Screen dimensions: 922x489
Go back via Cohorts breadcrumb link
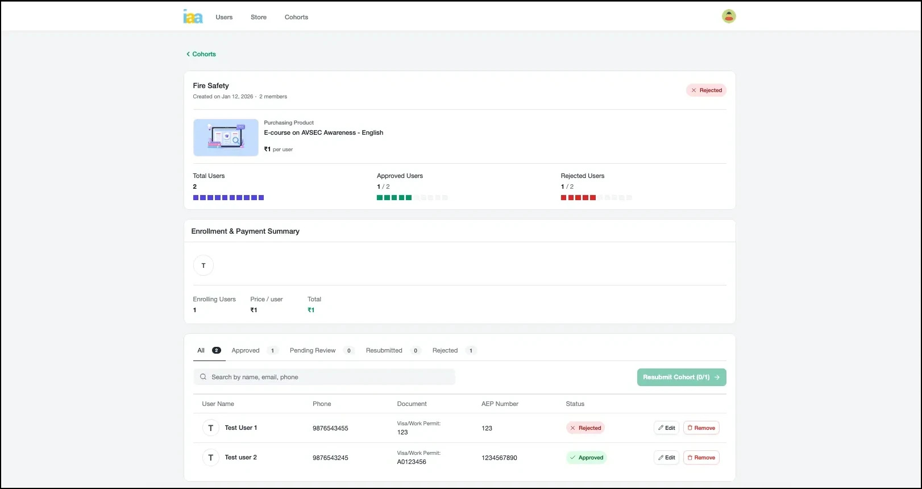tap(201, 54)
